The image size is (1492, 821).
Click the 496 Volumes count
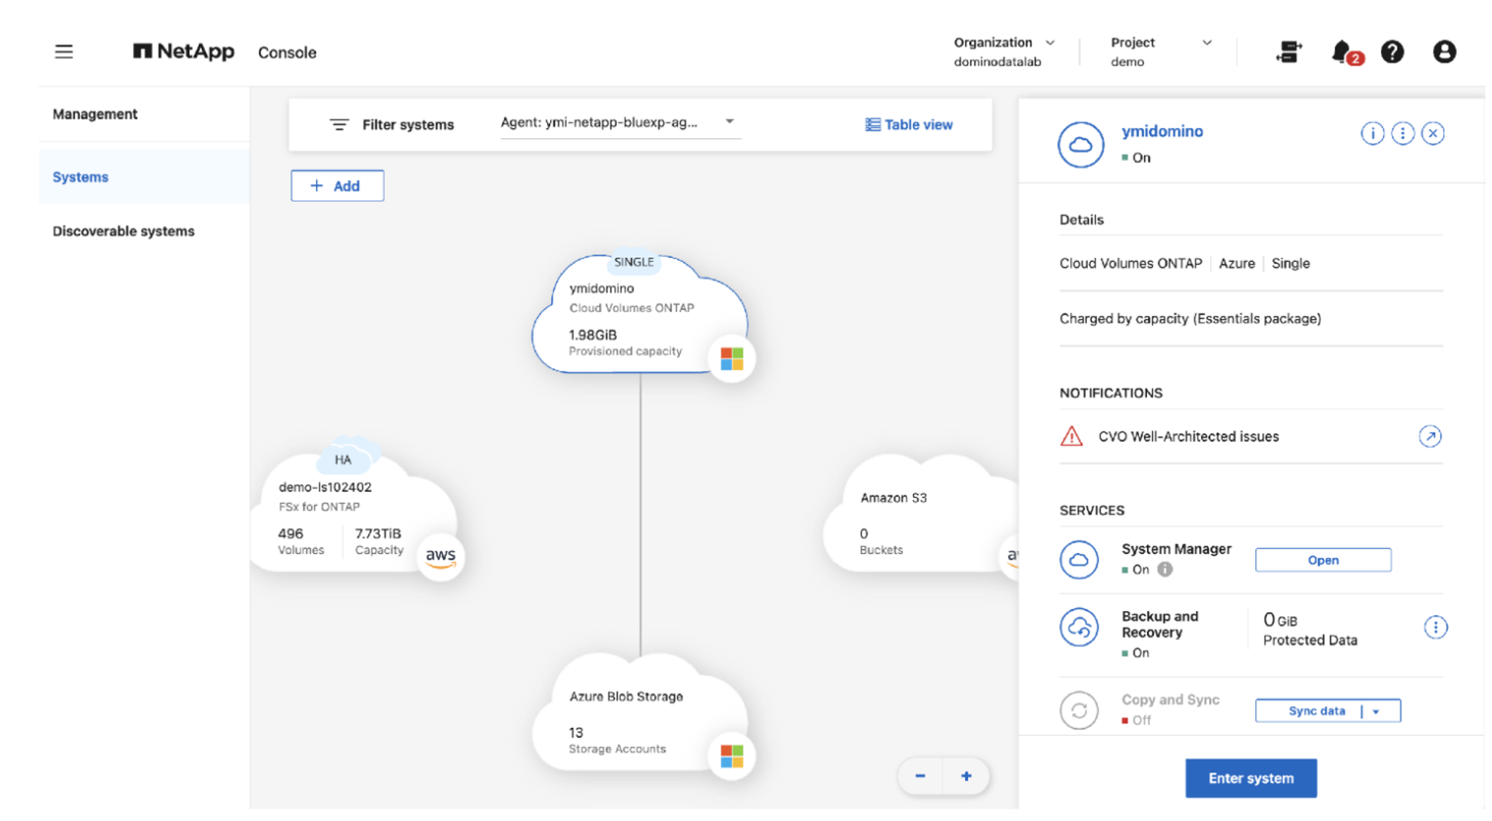point(291,534)
